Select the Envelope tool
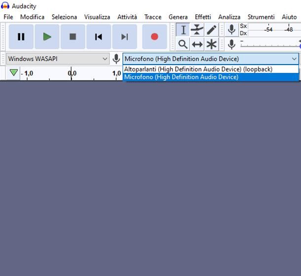Viewport: 301px width, 276px height. (x=197, y=30)
